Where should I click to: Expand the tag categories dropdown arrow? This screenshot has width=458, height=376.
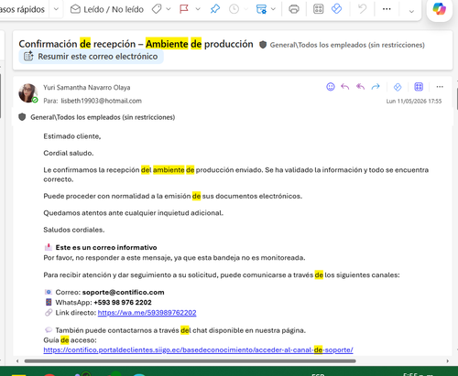169,9
